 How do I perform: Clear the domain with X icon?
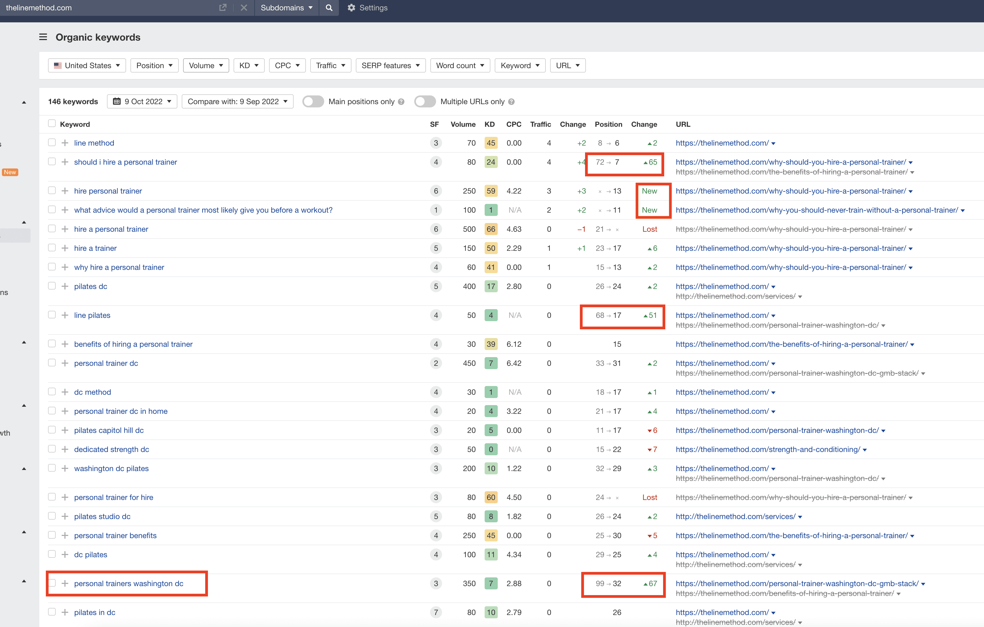click(244, 8)
